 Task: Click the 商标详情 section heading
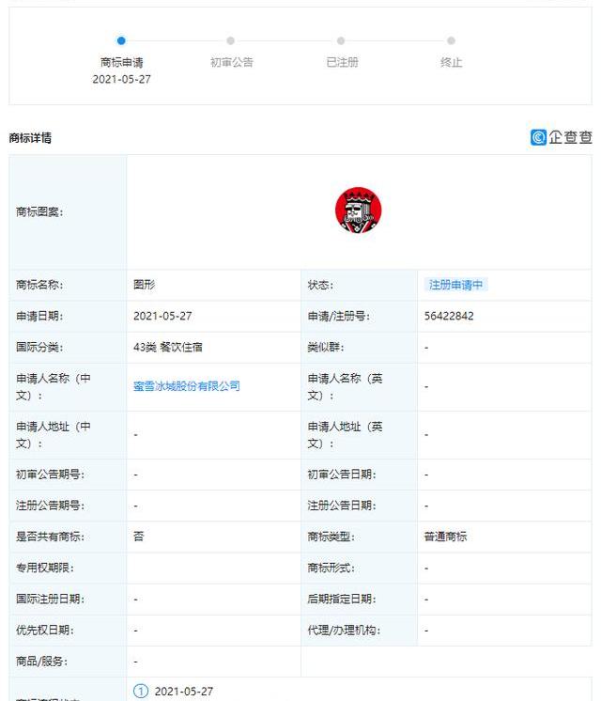coord(30,138)
